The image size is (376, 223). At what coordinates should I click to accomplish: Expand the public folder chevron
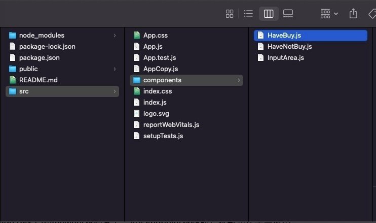point(115,69)
